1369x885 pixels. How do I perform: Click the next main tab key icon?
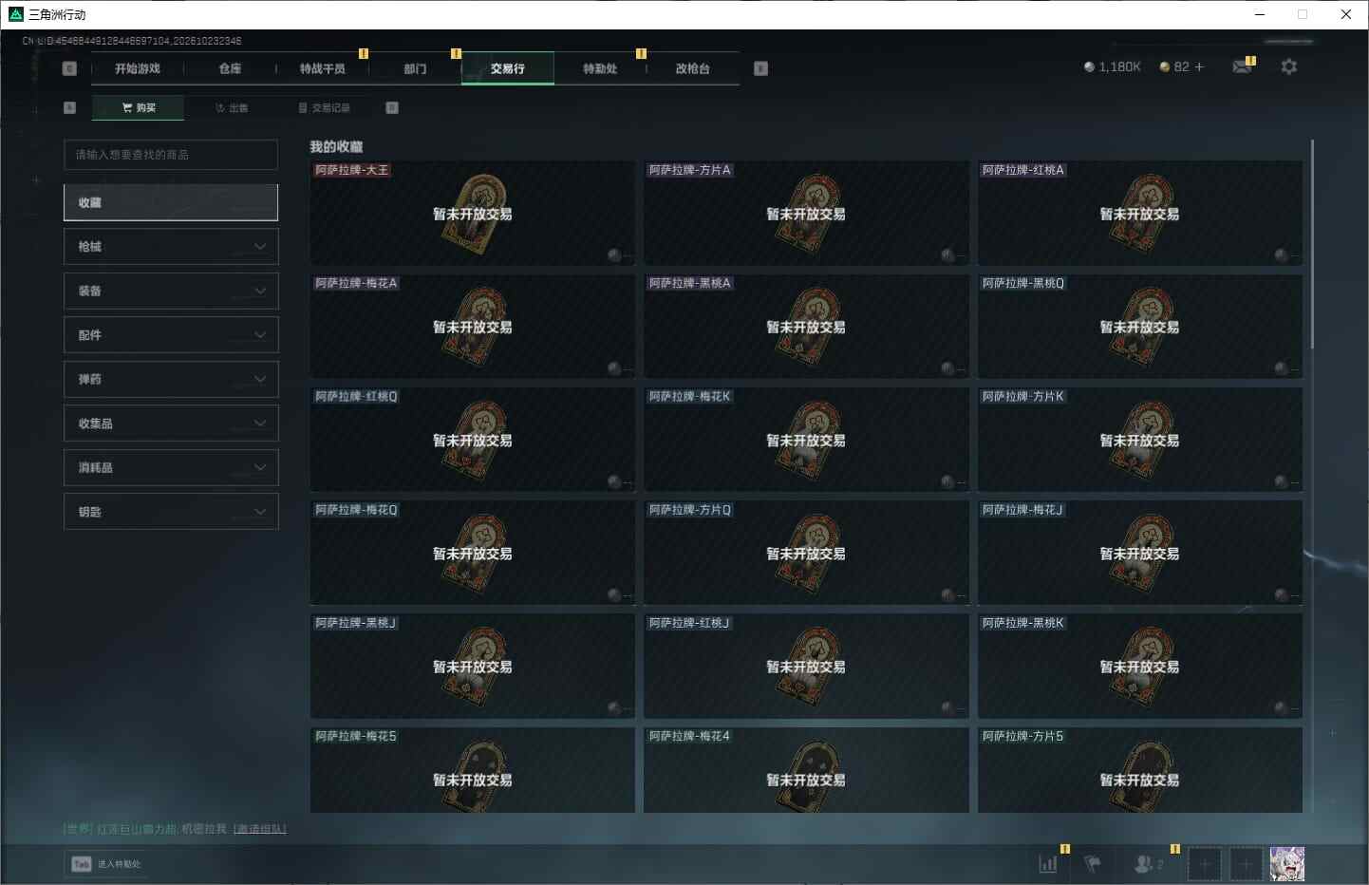[760, 68]
